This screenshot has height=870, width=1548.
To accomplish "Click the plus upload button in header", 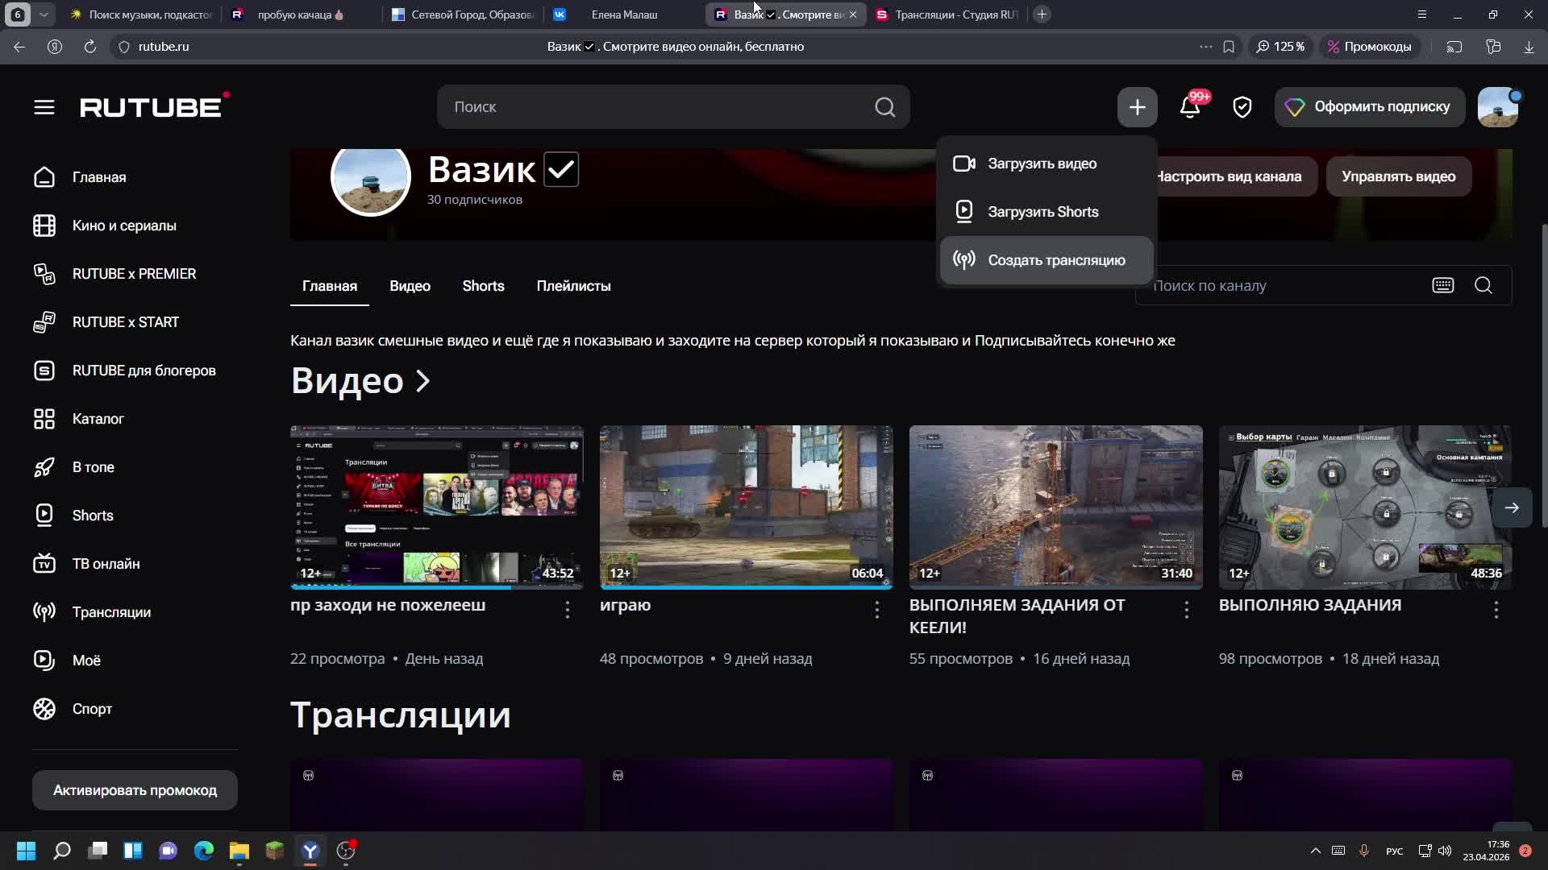I will [1137, 107].
